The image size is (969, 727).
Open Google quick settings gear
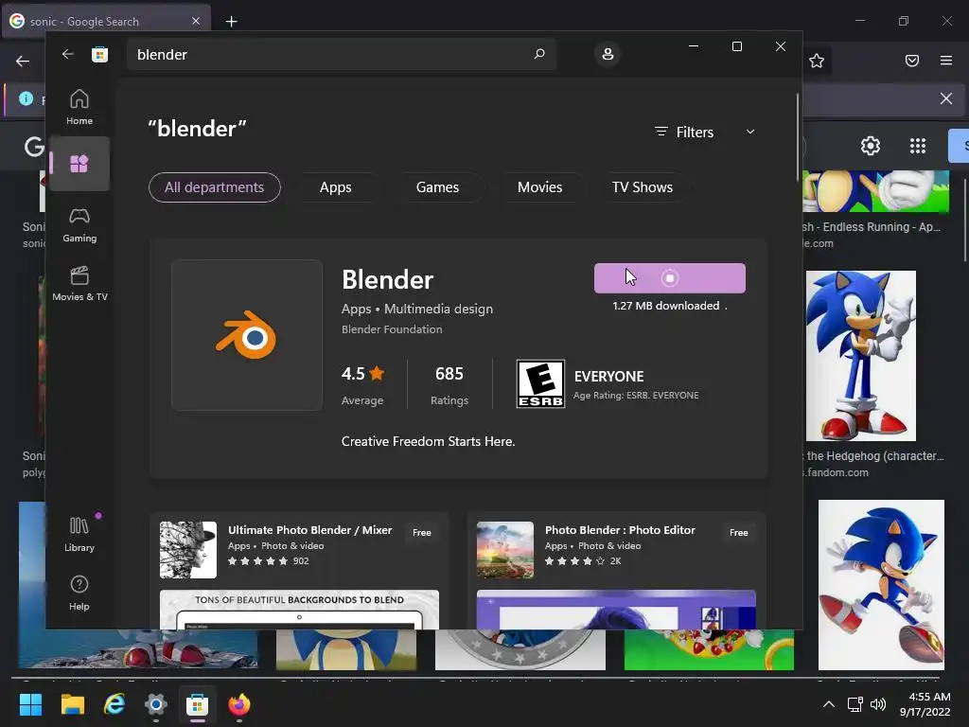click(x=871, y=146)
